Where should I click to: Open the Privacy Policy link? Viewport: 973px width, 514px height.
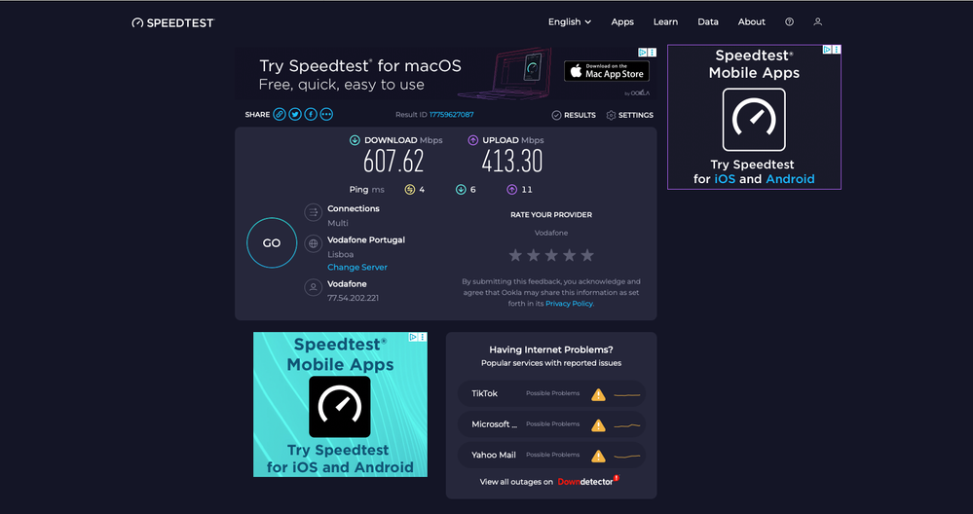pyautogui.click(x=569, y=304)
